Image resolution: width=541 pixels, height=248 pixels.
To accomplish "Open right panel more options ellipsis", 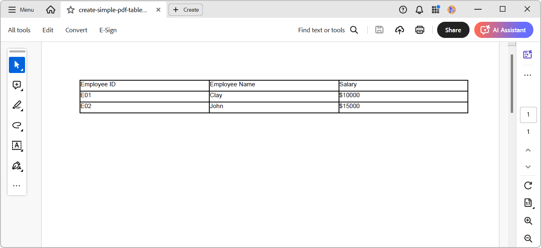I will [x=528, y=75].
